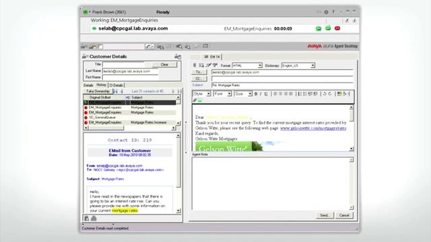
Task: Insert numbered list in editor
Action: click(x=300, y=94)
